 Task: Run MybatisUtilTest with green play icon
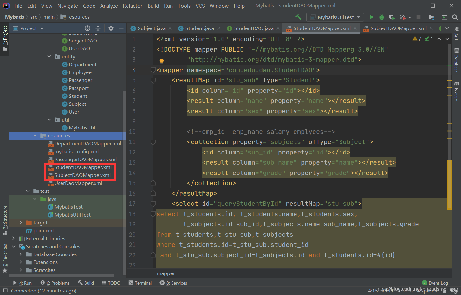[x=371, y=17]
